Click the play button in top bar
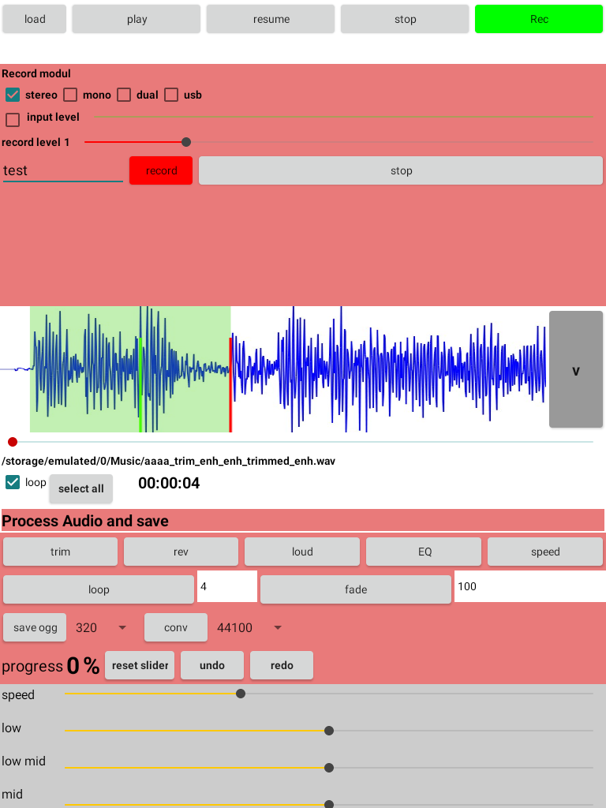 pos(137,19)
